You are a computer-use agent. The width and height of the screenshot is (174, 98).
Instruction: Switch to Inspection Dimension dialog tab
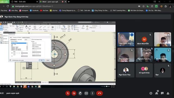point(26,38)
